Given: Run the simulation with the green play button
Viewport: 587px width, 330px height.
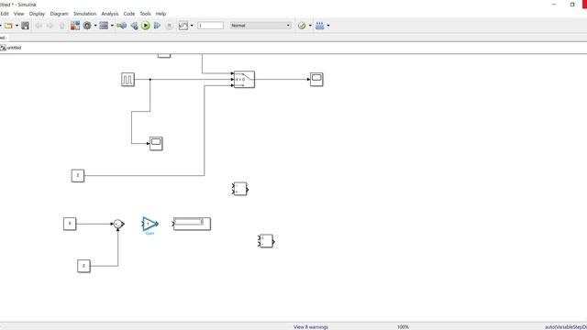Looking at the screenshot, I should click(x=146, y=26).
